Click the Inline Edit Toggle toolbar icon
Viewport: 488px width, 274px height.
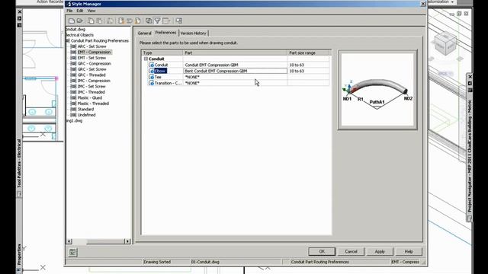(179, 21)
